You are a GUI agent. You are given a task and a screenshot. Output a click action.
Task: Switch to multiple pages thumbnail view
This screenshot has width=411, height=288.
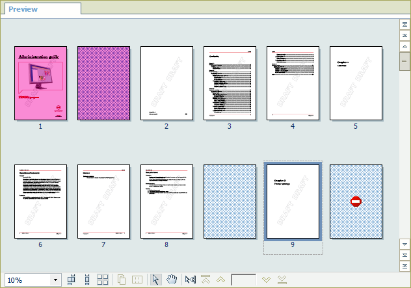(103, 280)
